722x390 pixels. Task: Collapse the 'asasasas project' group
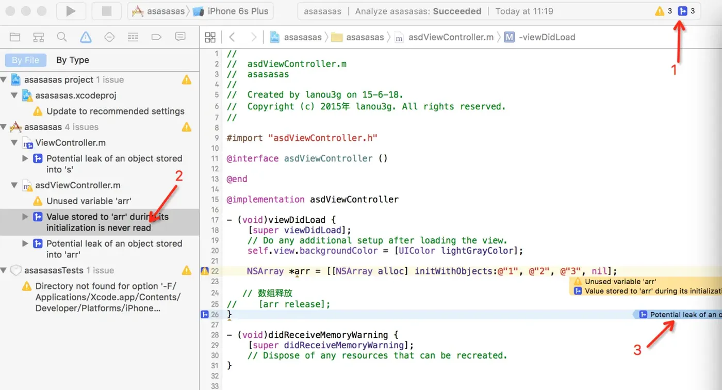[x=5, y=80]
